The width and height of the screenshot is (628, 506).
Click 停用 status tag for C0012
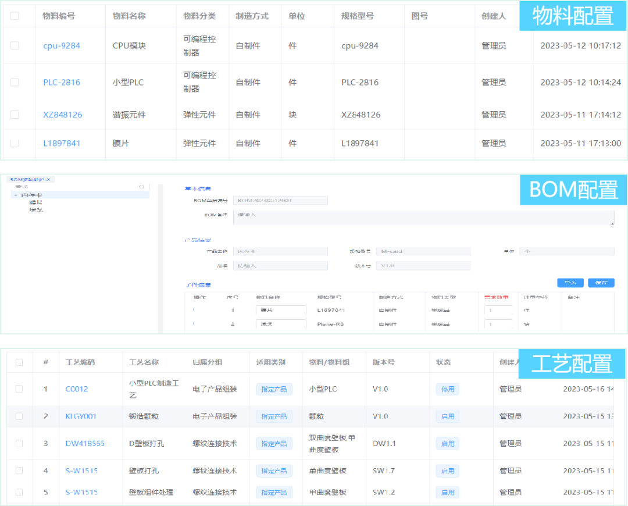(447, 389)
